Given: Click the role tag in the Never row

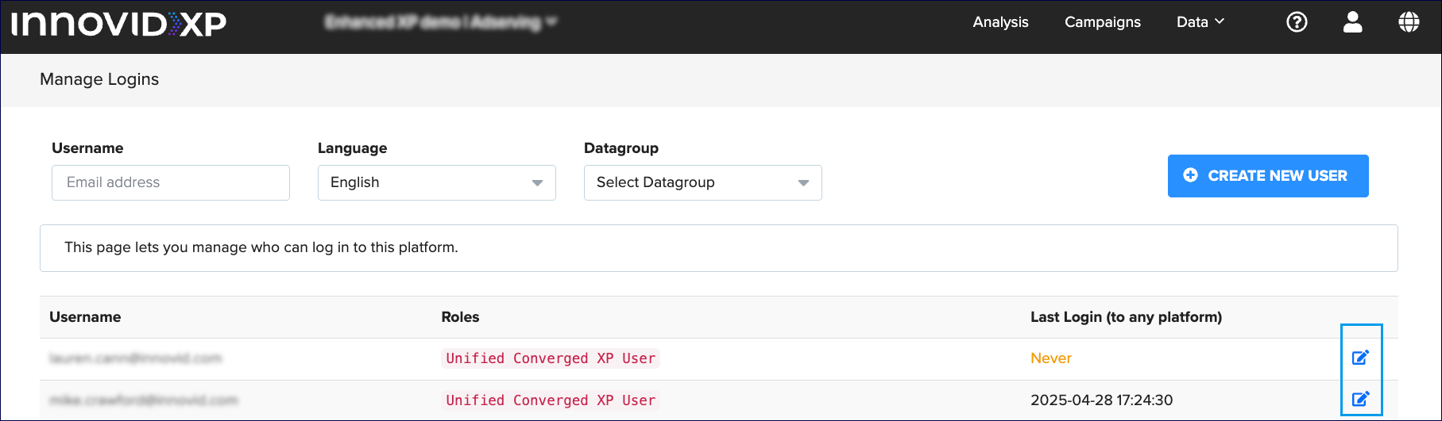Looking at the screenshot, I should [x=551, y=358].
